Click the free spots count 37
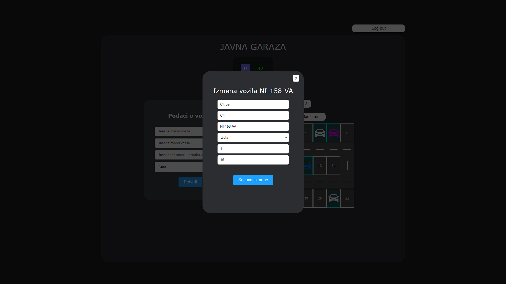The image size is (506, 284). coord(260,69)
